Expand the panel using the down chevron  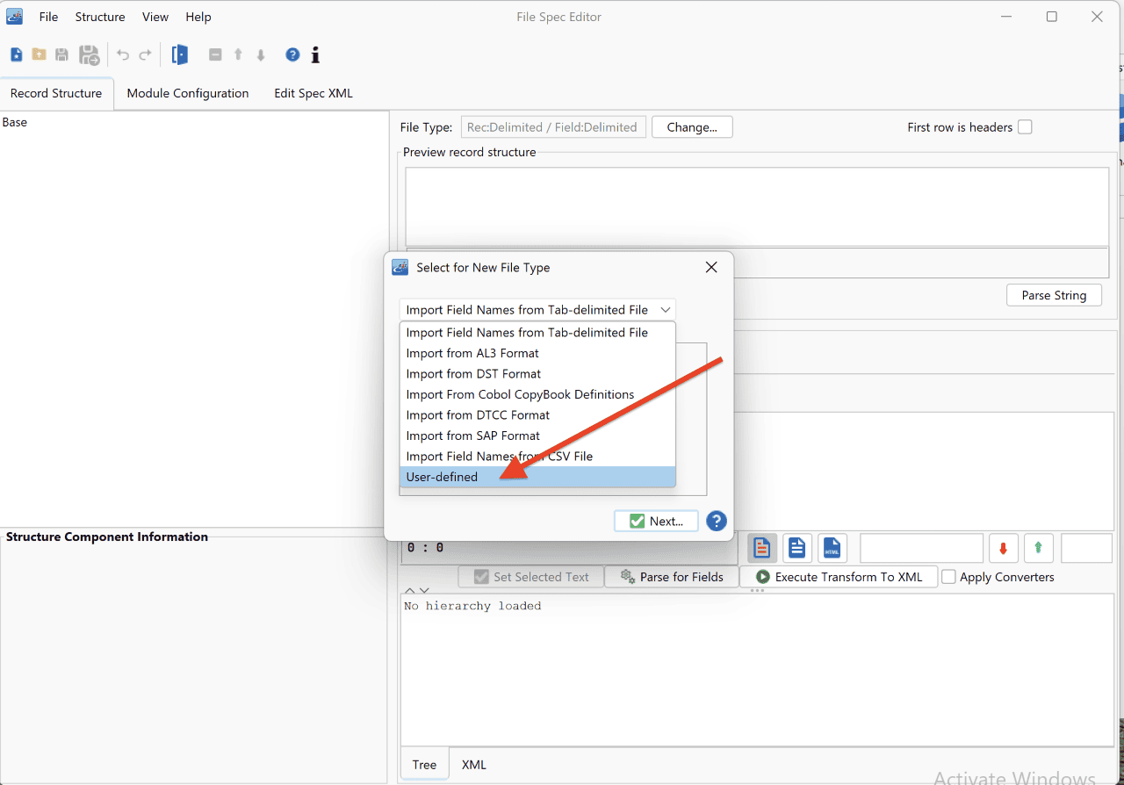coord(424,591)
